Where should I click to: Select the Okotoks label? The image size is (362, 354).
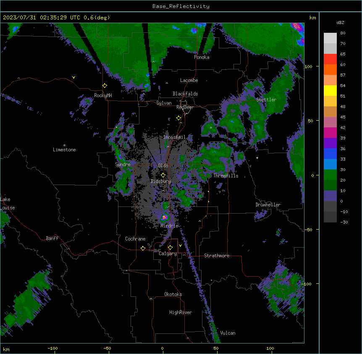(x=173, y=294)
